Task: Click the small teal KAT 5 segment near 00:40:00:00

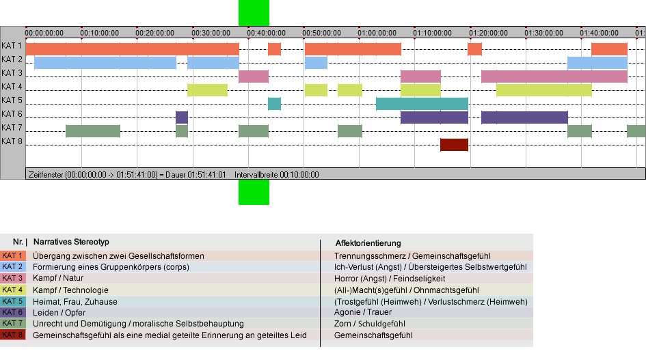Action: pos(274,104)
